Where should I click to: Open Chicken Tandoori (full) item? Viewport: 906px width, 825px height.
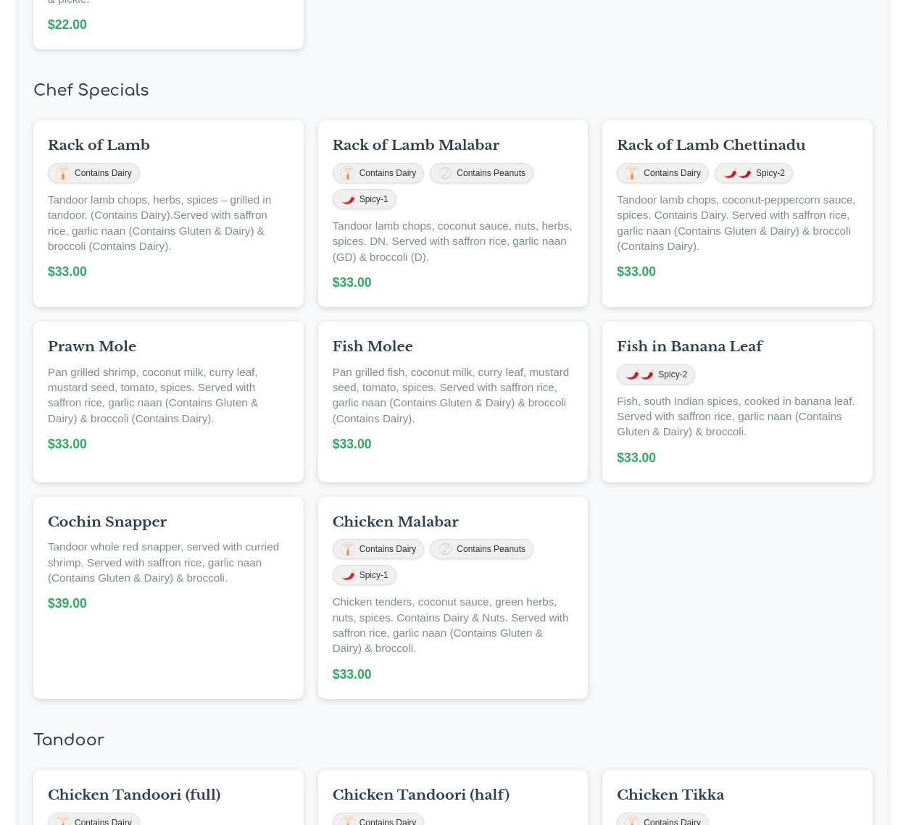coord(134,795)
